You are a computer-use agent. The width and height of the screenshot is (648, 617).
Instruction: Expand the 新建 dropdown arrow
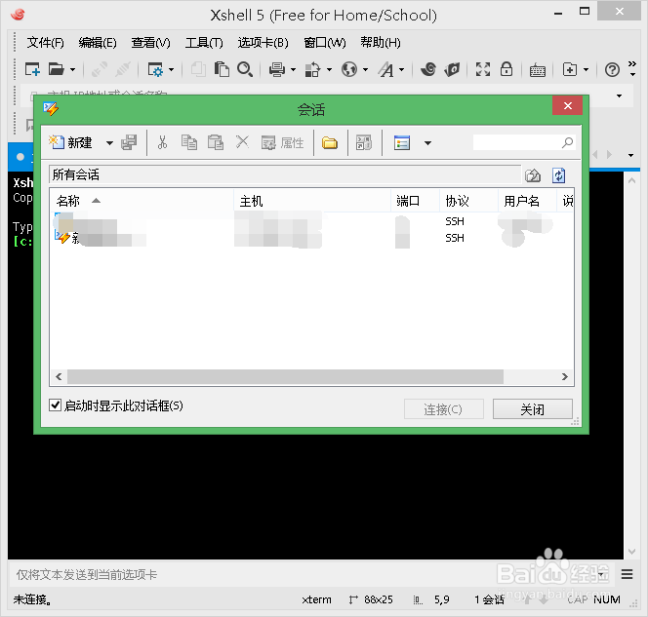[109, 143]
